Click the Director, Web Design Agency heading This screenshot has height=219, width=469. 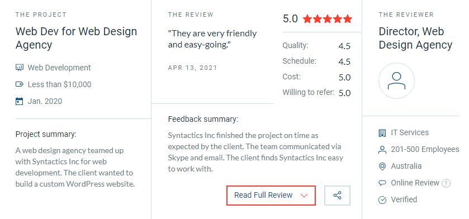415,38
